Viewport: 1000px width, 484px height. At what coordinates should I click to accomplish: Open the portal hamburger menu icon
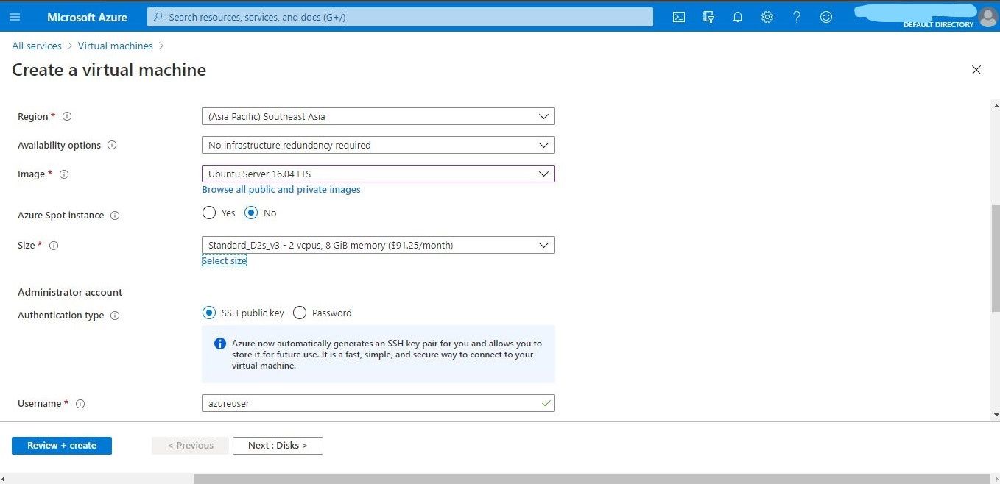click(15, 16)
